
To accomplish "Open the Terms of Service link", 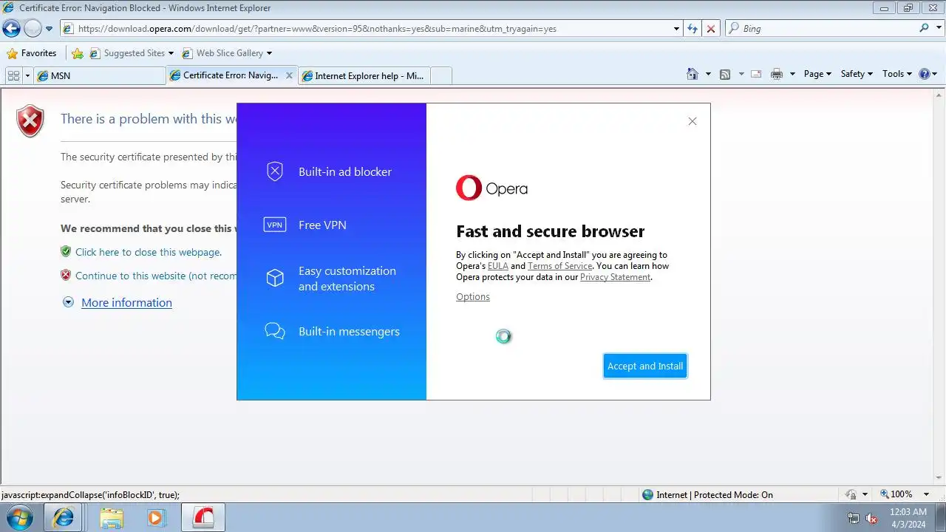I will pos(559,266).
